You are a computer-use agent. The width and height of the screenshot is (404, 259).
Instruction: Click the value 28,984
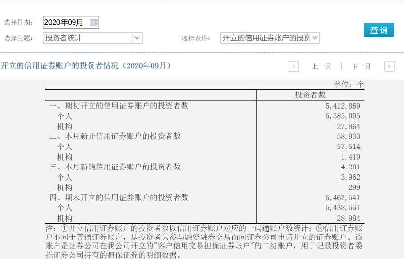point(349,218)
